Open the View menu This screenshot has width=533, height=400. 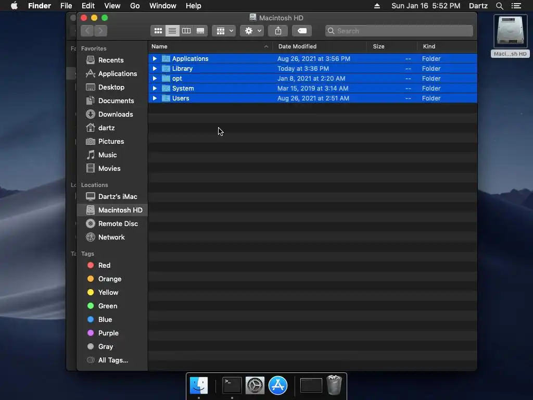point(112,6)
